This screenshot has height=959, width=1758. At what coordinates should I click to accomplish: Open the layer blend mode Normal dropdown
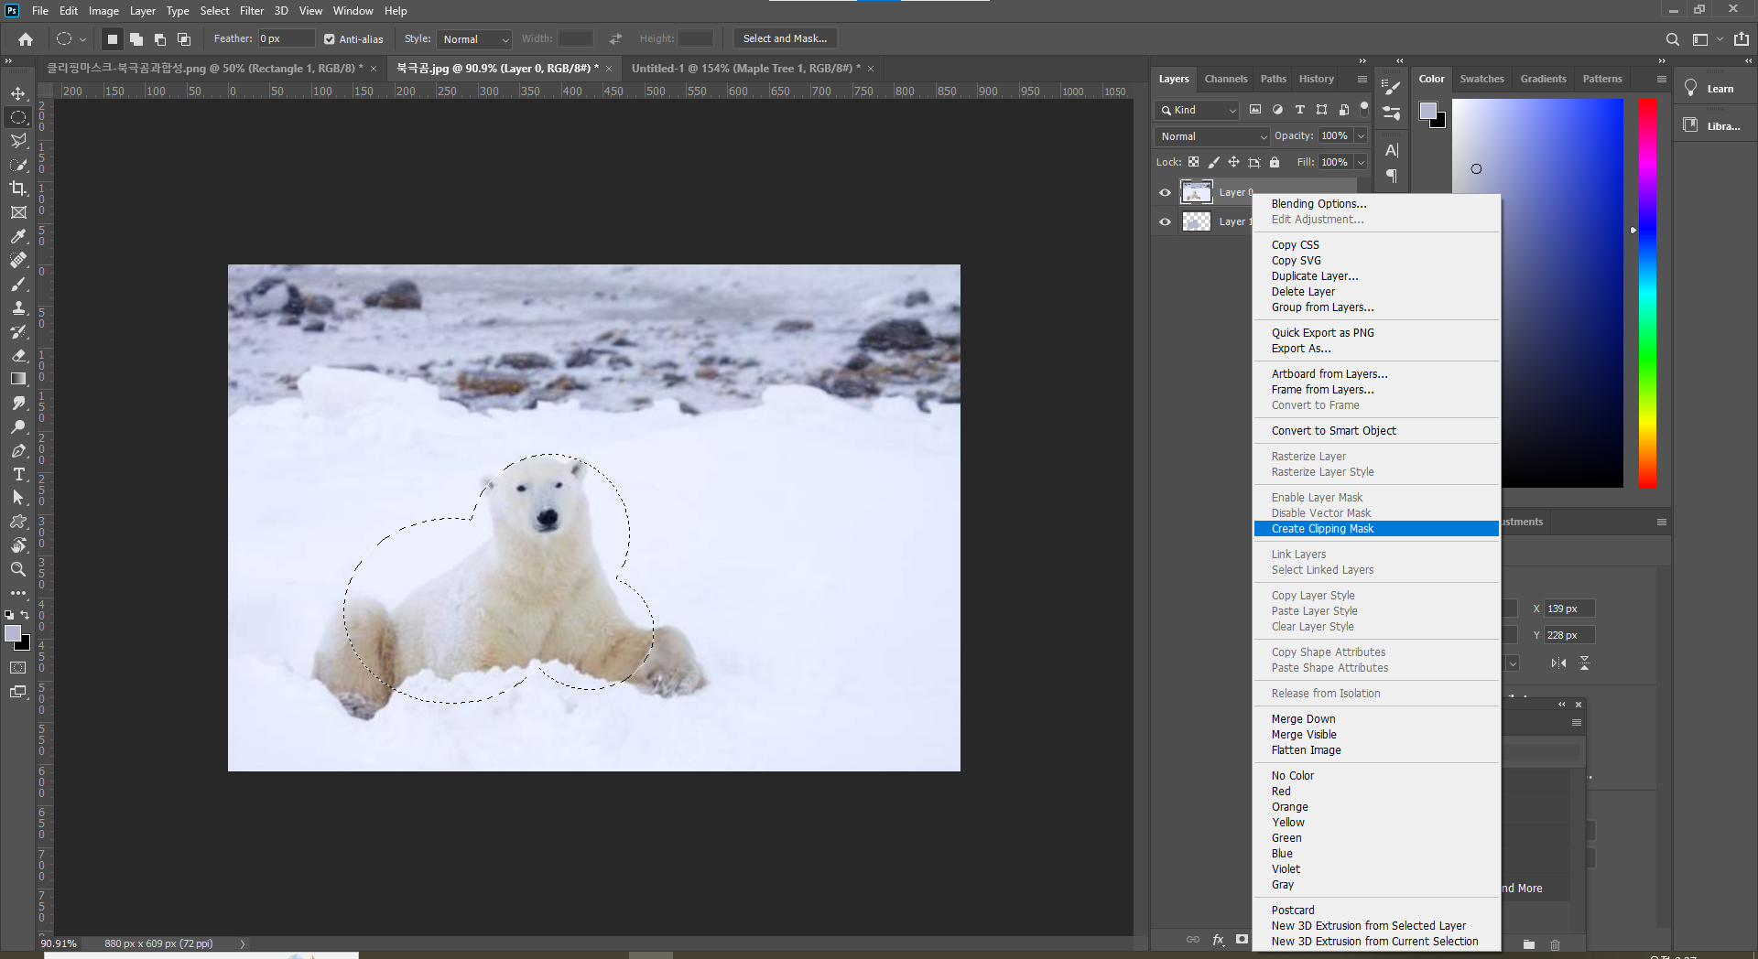(x=1212, y=136)
